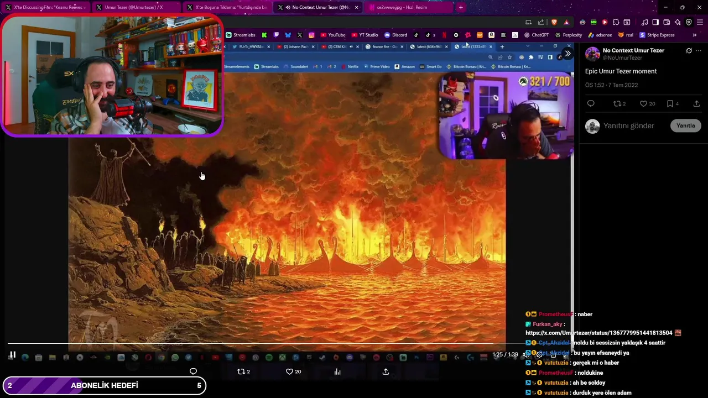Open the Discord bookmark
708x398 pixels.
tap(395, 35)
